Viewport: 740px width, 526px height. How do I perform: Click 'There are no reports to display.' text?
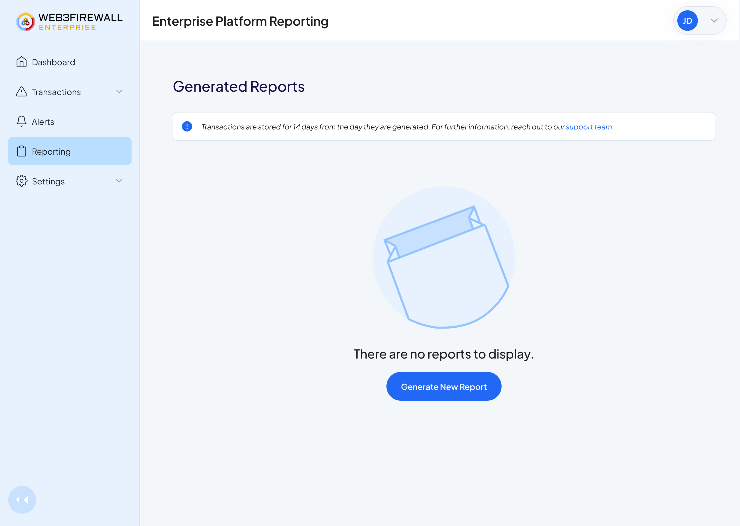point(443,354)
